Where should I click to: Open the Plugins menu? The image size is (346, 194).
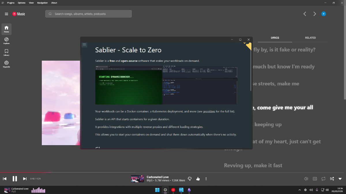click(11, 3)
